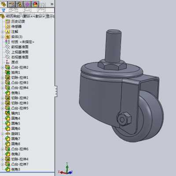
Task: Click the 传感器 sensors folder icon
Action: click(x=7, y=26)
